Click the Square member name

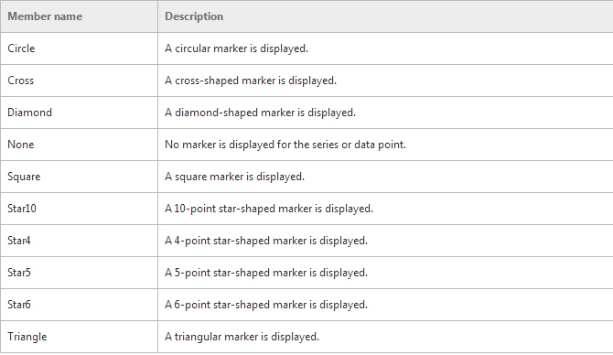[x=24, y=177]
